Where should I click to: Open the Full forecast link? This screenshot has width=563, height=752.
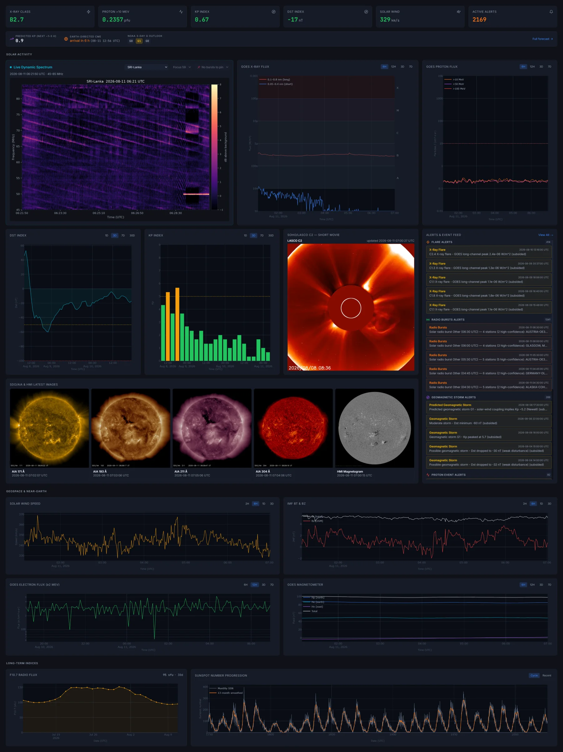tap(543, 39)
